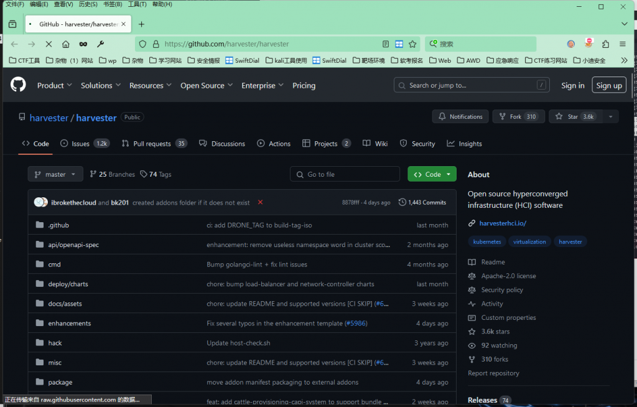The width and height of the screenshot is (637, 407).
Task: Fork the harvester repository
Action: click(x=518, y=117)
